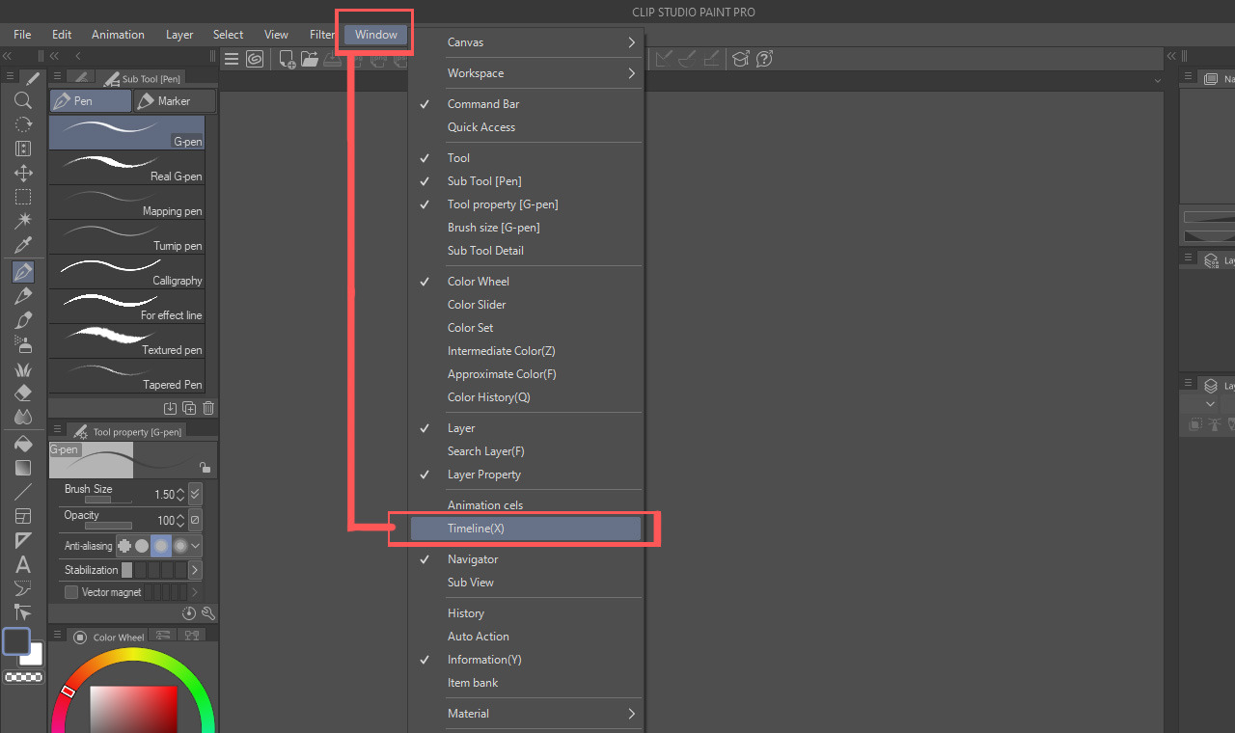Select the Rotate view tool
The height and width of the screenshot is (733, 1235).
pyautogui.click(x=23, y=124)
